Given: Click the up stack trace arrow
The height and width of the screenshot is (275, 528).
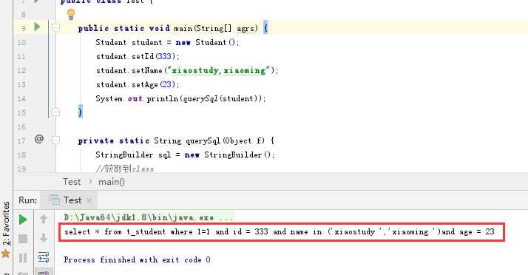Looking at the screenshot, I should pos(44,219).
